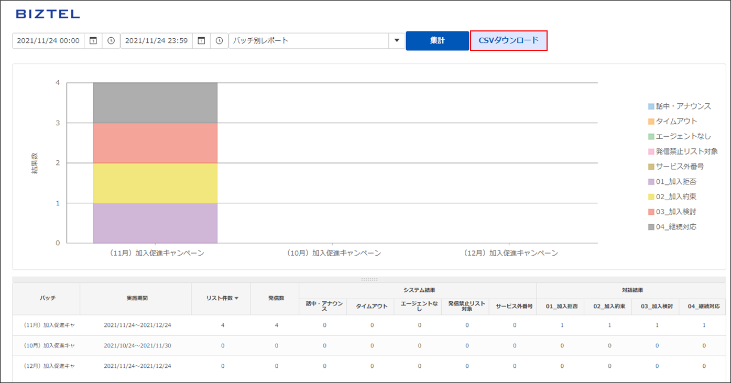This screenshot has width=731, height=383.
Task: Click the yellow 02_加入約束 bar segment
Action: point(155,183)
